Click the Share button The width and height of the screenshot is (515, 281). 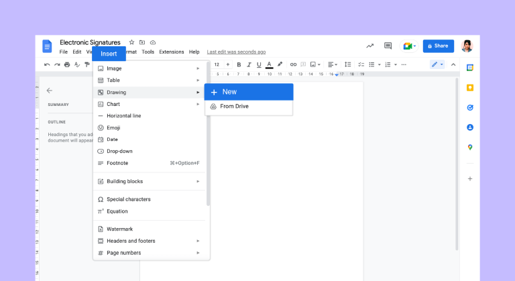438,46
